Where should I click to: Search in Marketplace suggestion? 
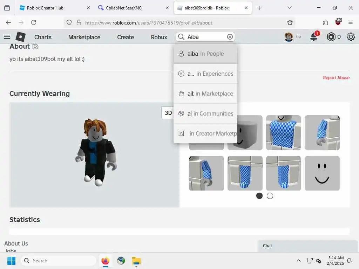click(205, 94)
